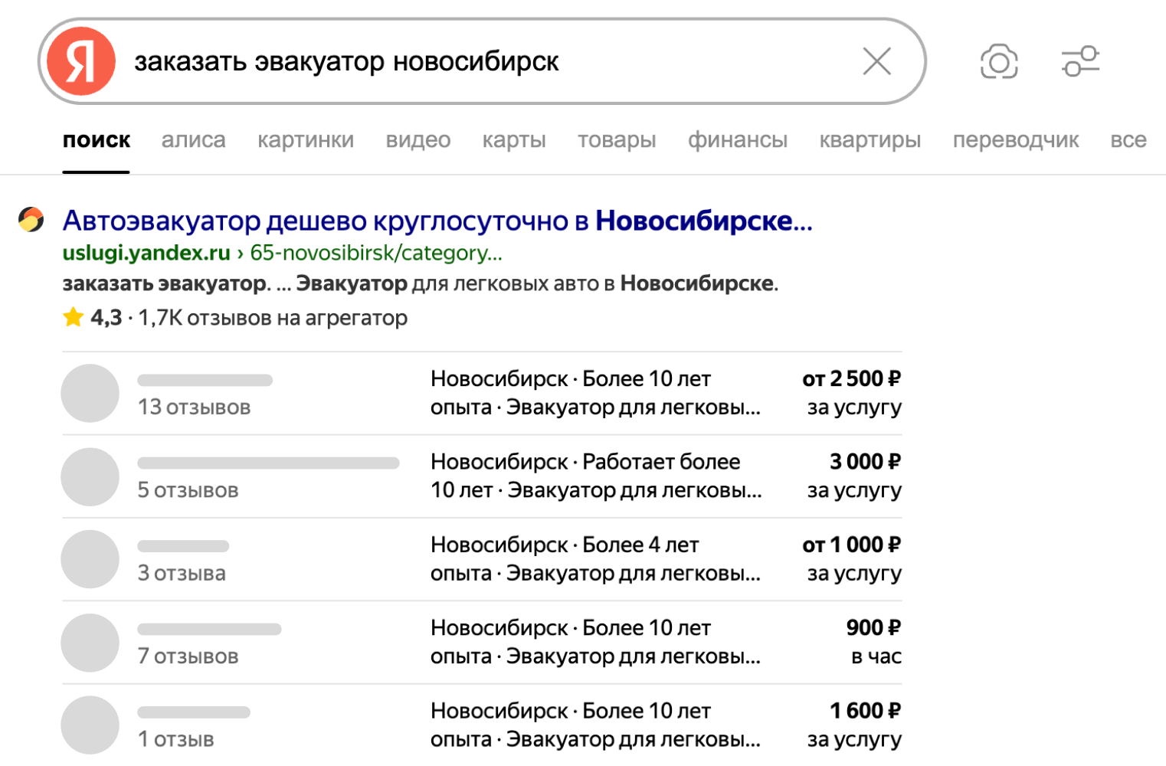This screenshot has width=1166, height=766.
Task: Click the avatar circle of the 13-review listing
Action: pos(90,393)
